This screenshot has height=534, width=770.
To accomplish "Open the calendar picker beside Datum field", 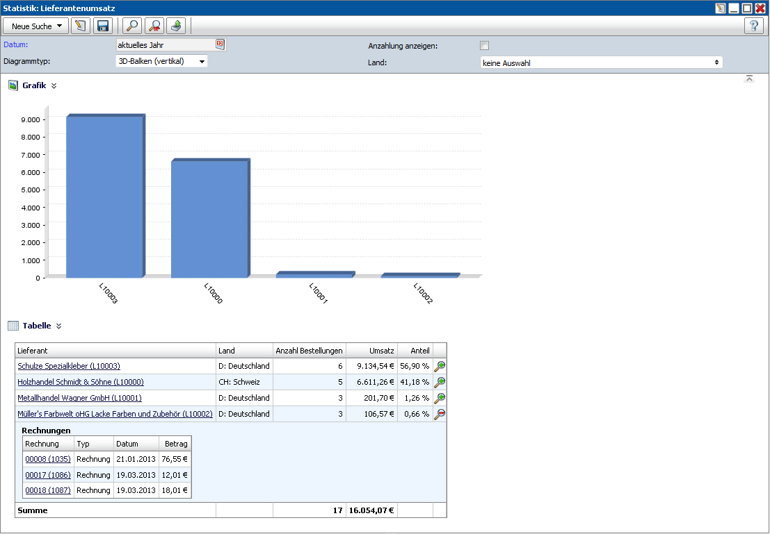I will 220,45.
